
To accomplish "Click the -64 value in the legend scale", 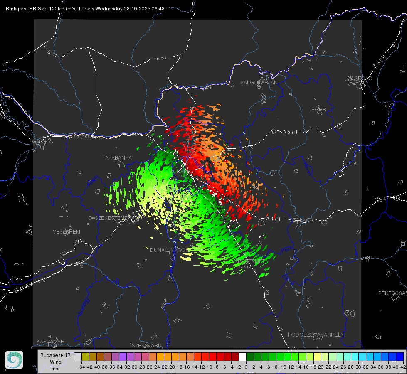I will point(81,367).
